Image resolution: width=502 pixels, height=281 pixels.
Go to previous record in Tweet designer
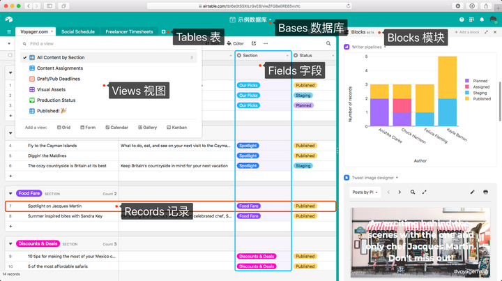(x=388, y=192)
